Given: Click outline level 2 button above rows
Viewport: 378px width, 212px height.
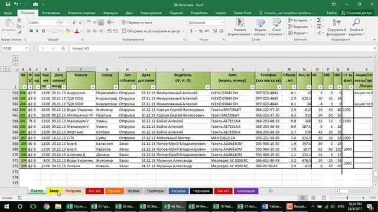Looking at the screenshot, I should pos(15,63).
